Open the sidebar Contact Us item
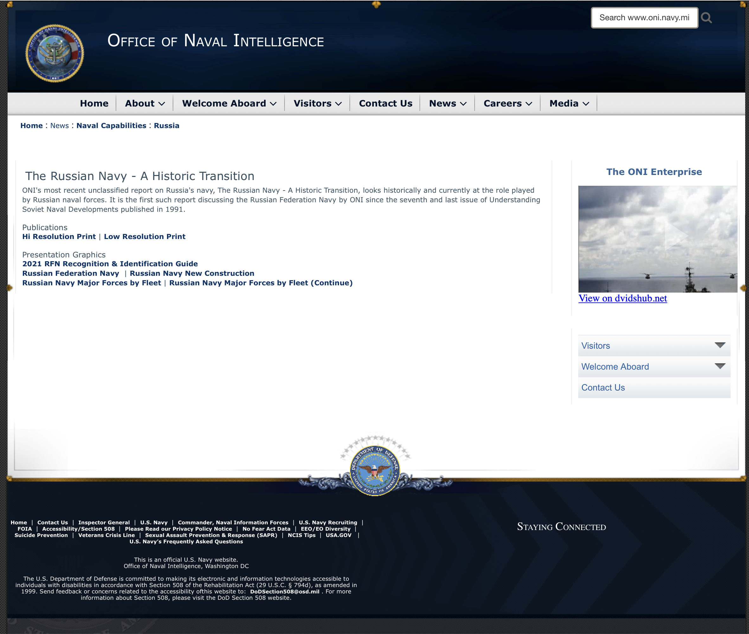 [x=654, y=387]
